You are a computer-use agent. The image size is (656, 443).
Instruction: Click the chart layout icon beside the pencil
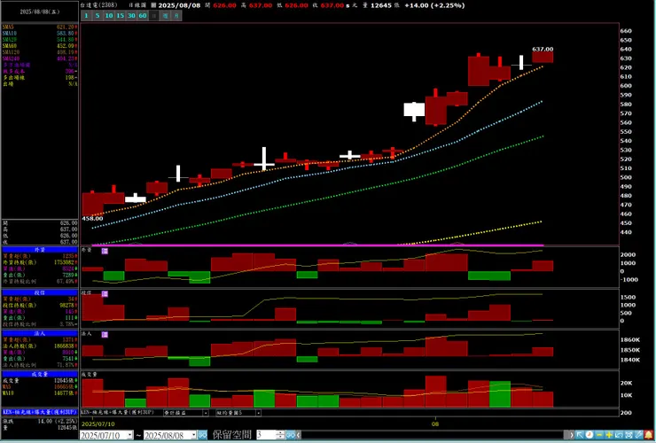click(x=629, y=435)
